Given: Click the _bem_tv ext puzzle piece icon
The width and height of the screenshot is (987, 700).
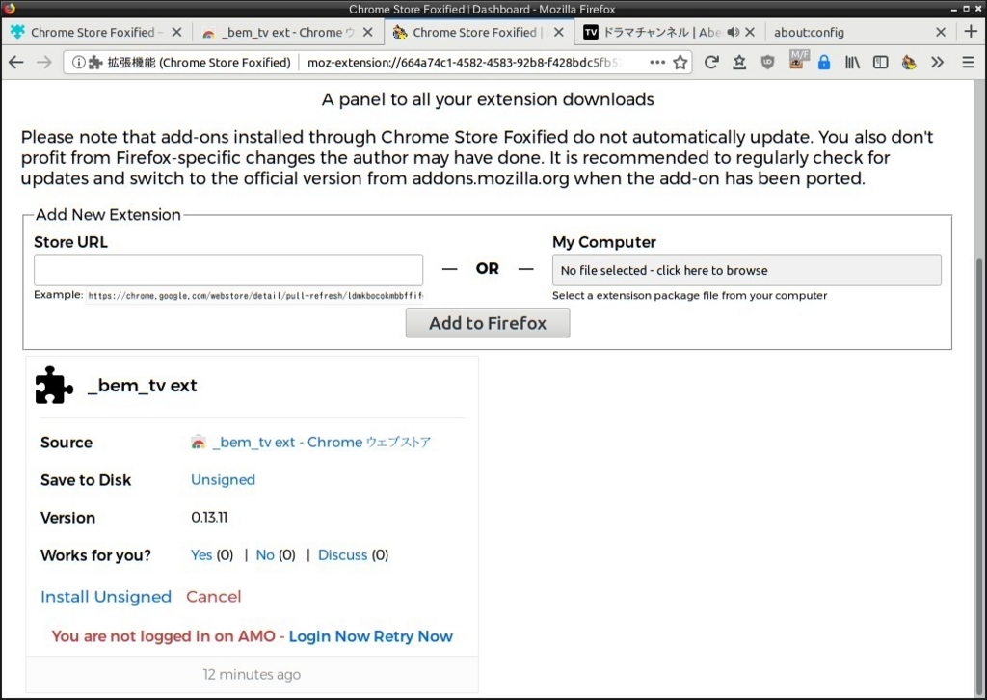Looking at the screenshot, I should click(54, 385).
